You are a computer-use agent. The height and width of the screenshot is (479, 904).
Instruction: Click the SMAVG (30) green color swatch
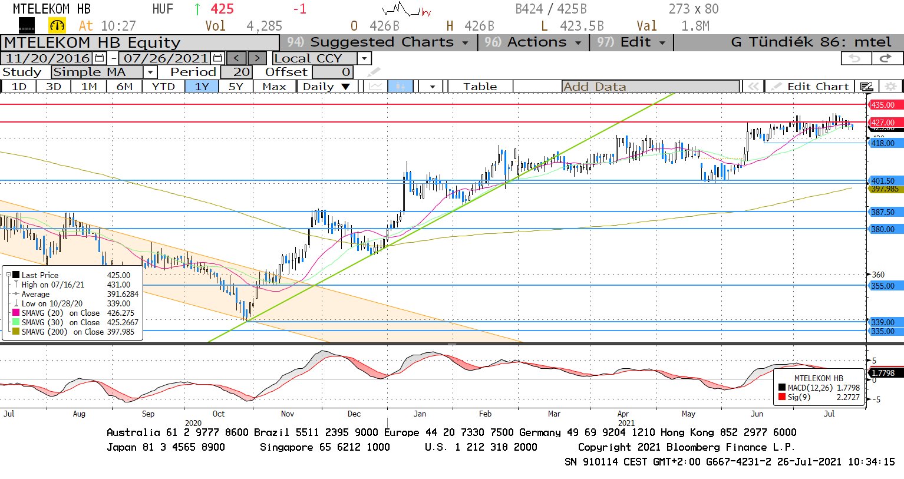click(16, 322)
